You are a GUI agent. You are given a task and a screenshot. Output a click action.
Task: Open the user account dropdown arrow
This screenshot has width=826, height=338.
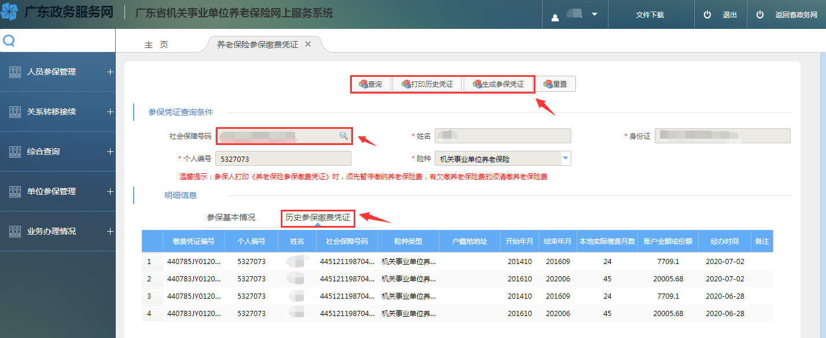pos(594,14)
